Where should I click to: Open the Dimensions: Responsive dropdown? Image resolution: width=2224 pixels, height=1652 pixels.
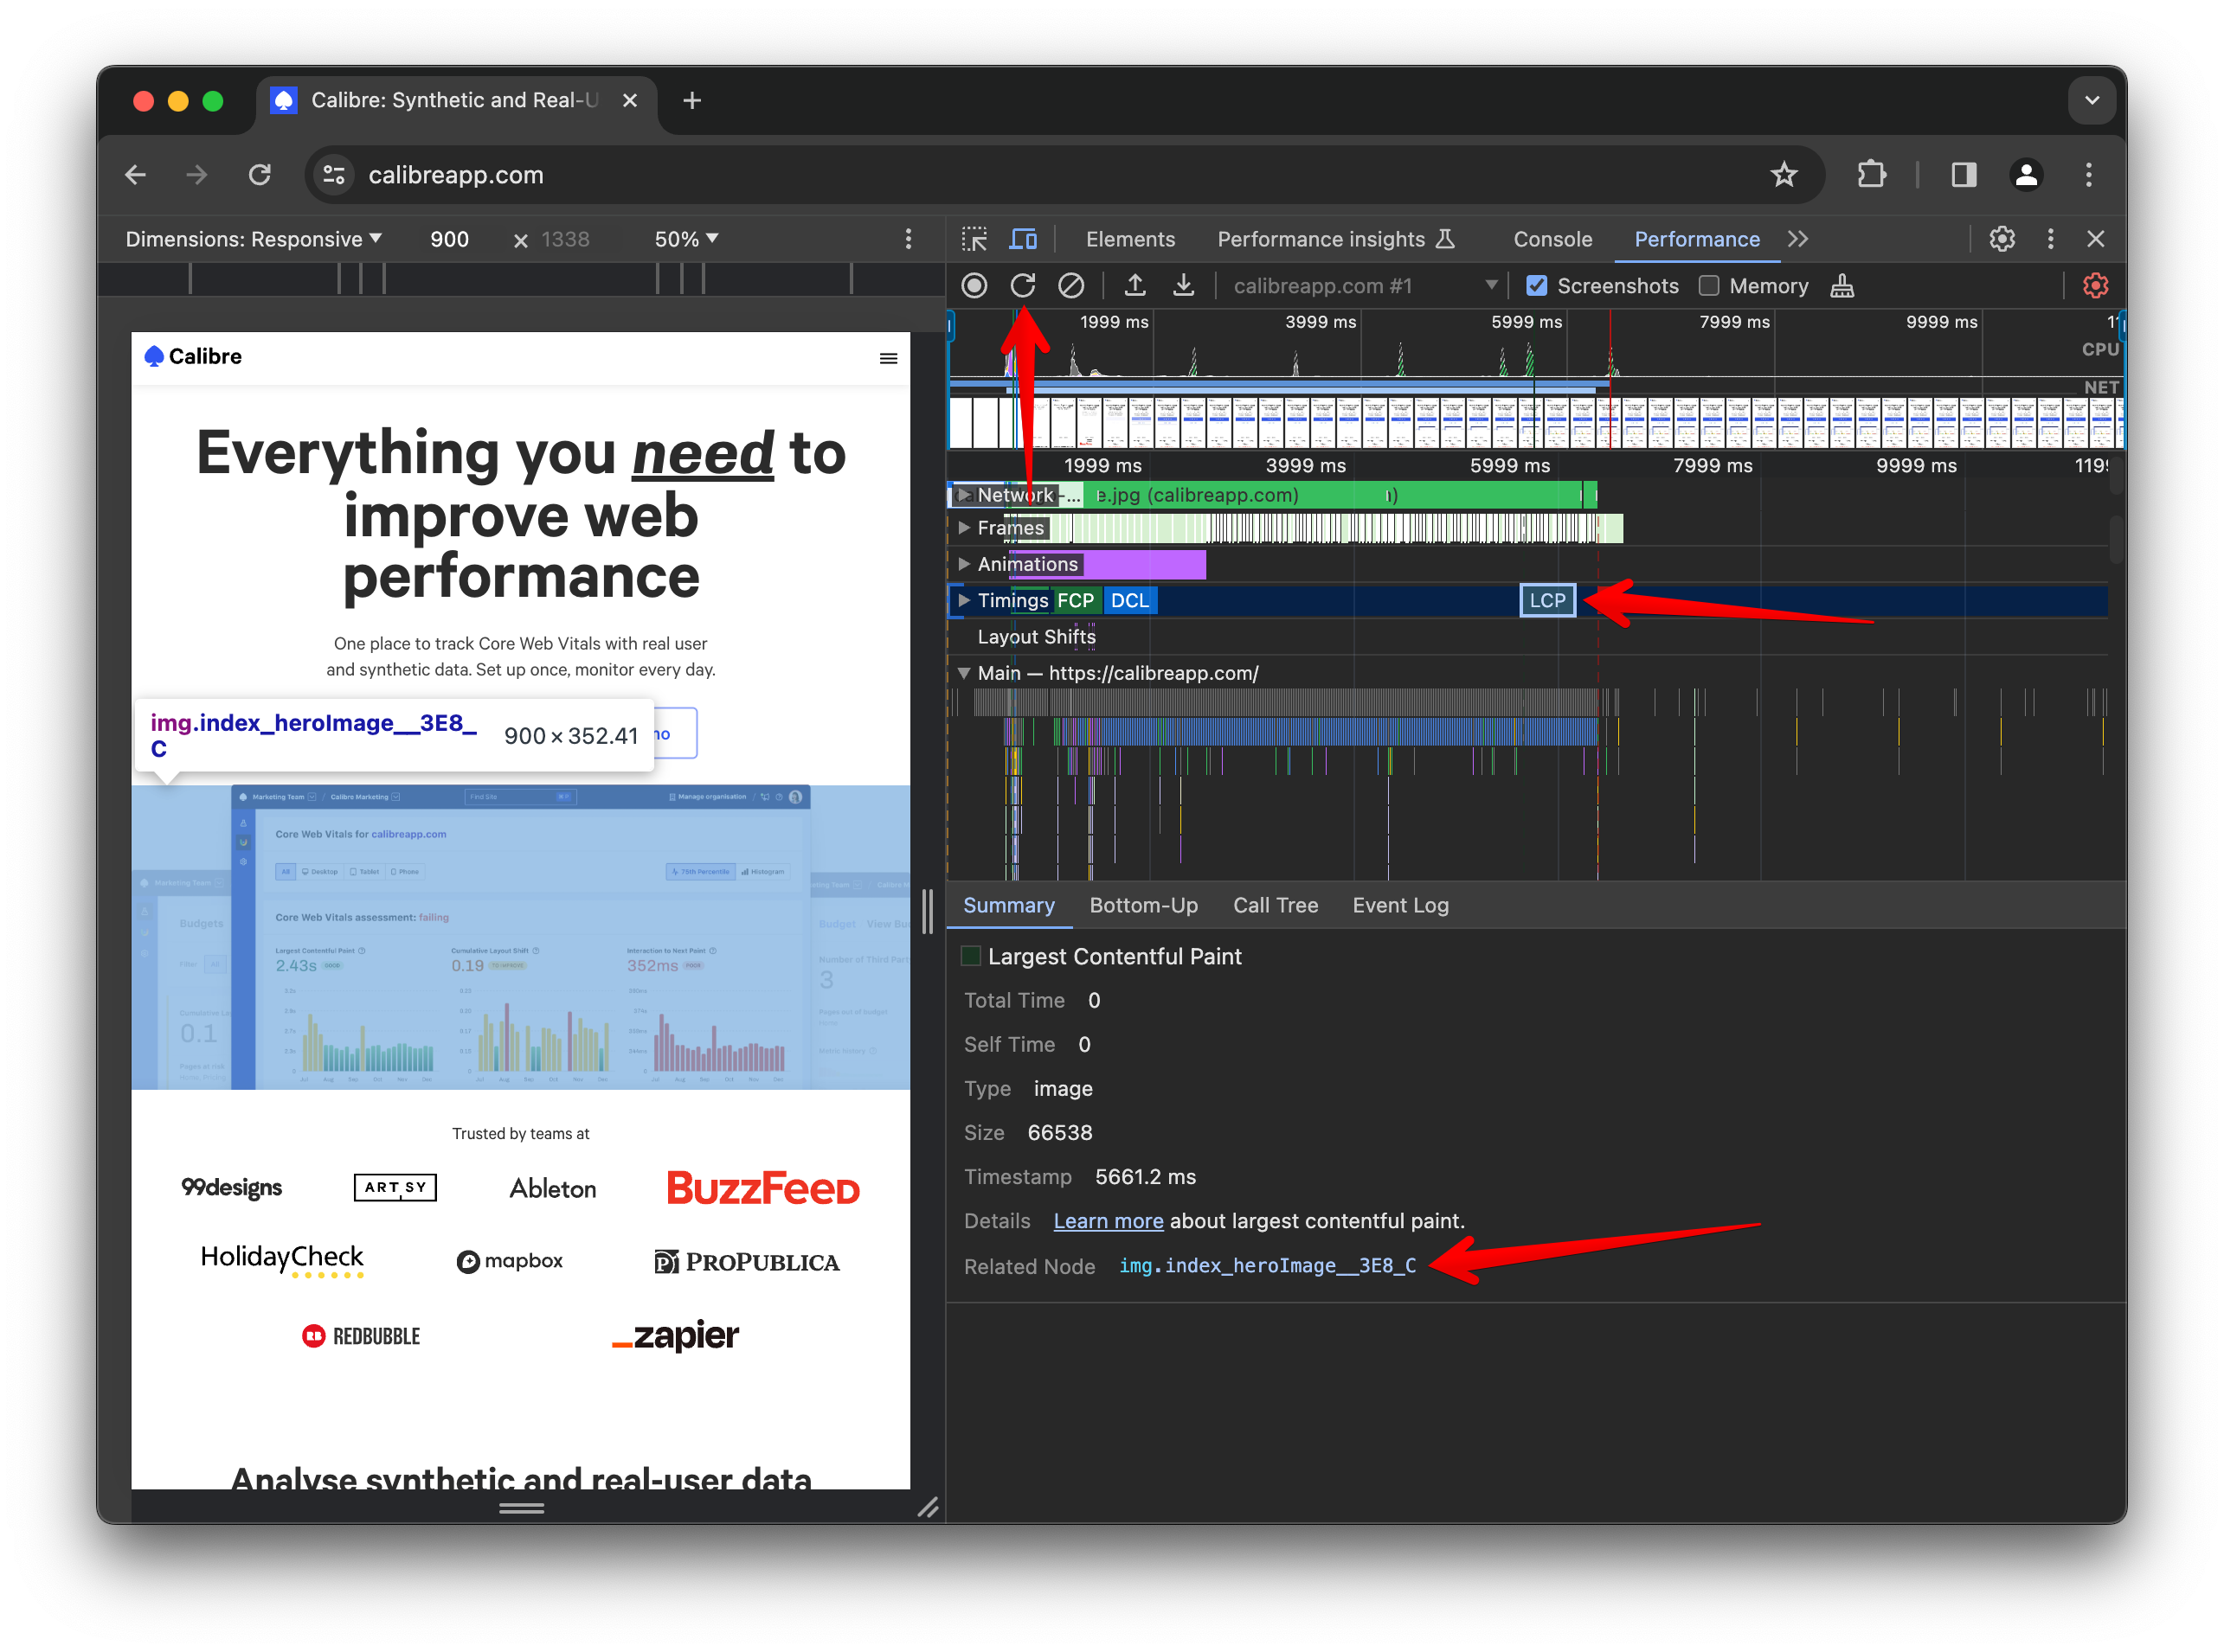(254, 239)
